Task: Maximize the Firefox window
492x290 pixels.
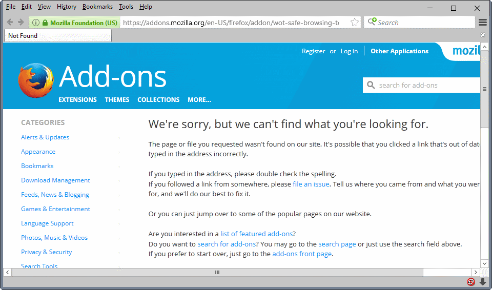Action: (x=454, y=8)
